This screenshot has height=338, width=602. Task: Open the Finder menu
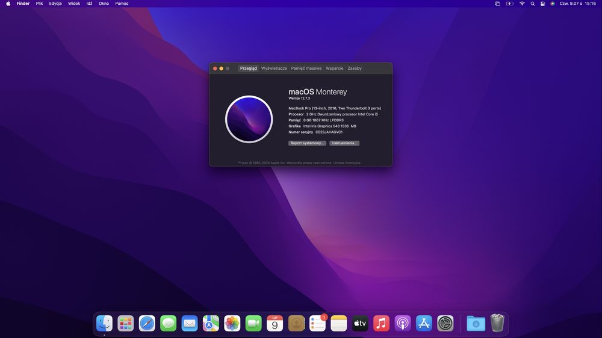coord(23,4)
